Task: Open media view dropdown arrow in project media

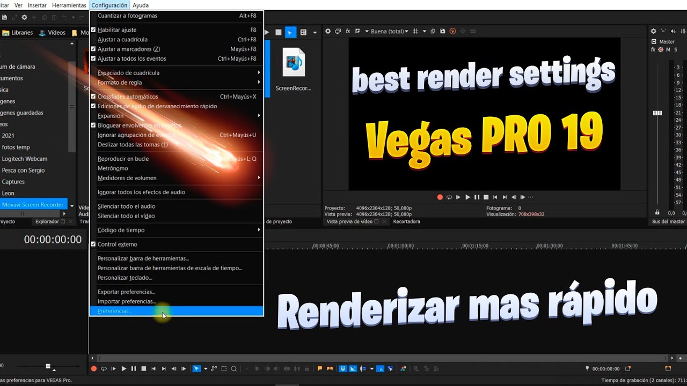Action: click(315, 33)
